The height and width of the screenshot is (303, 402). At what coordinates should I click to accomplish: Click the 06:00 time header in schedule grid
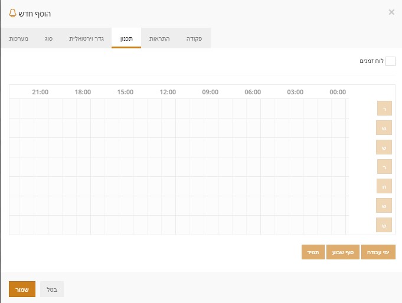(x=253, y=92)
